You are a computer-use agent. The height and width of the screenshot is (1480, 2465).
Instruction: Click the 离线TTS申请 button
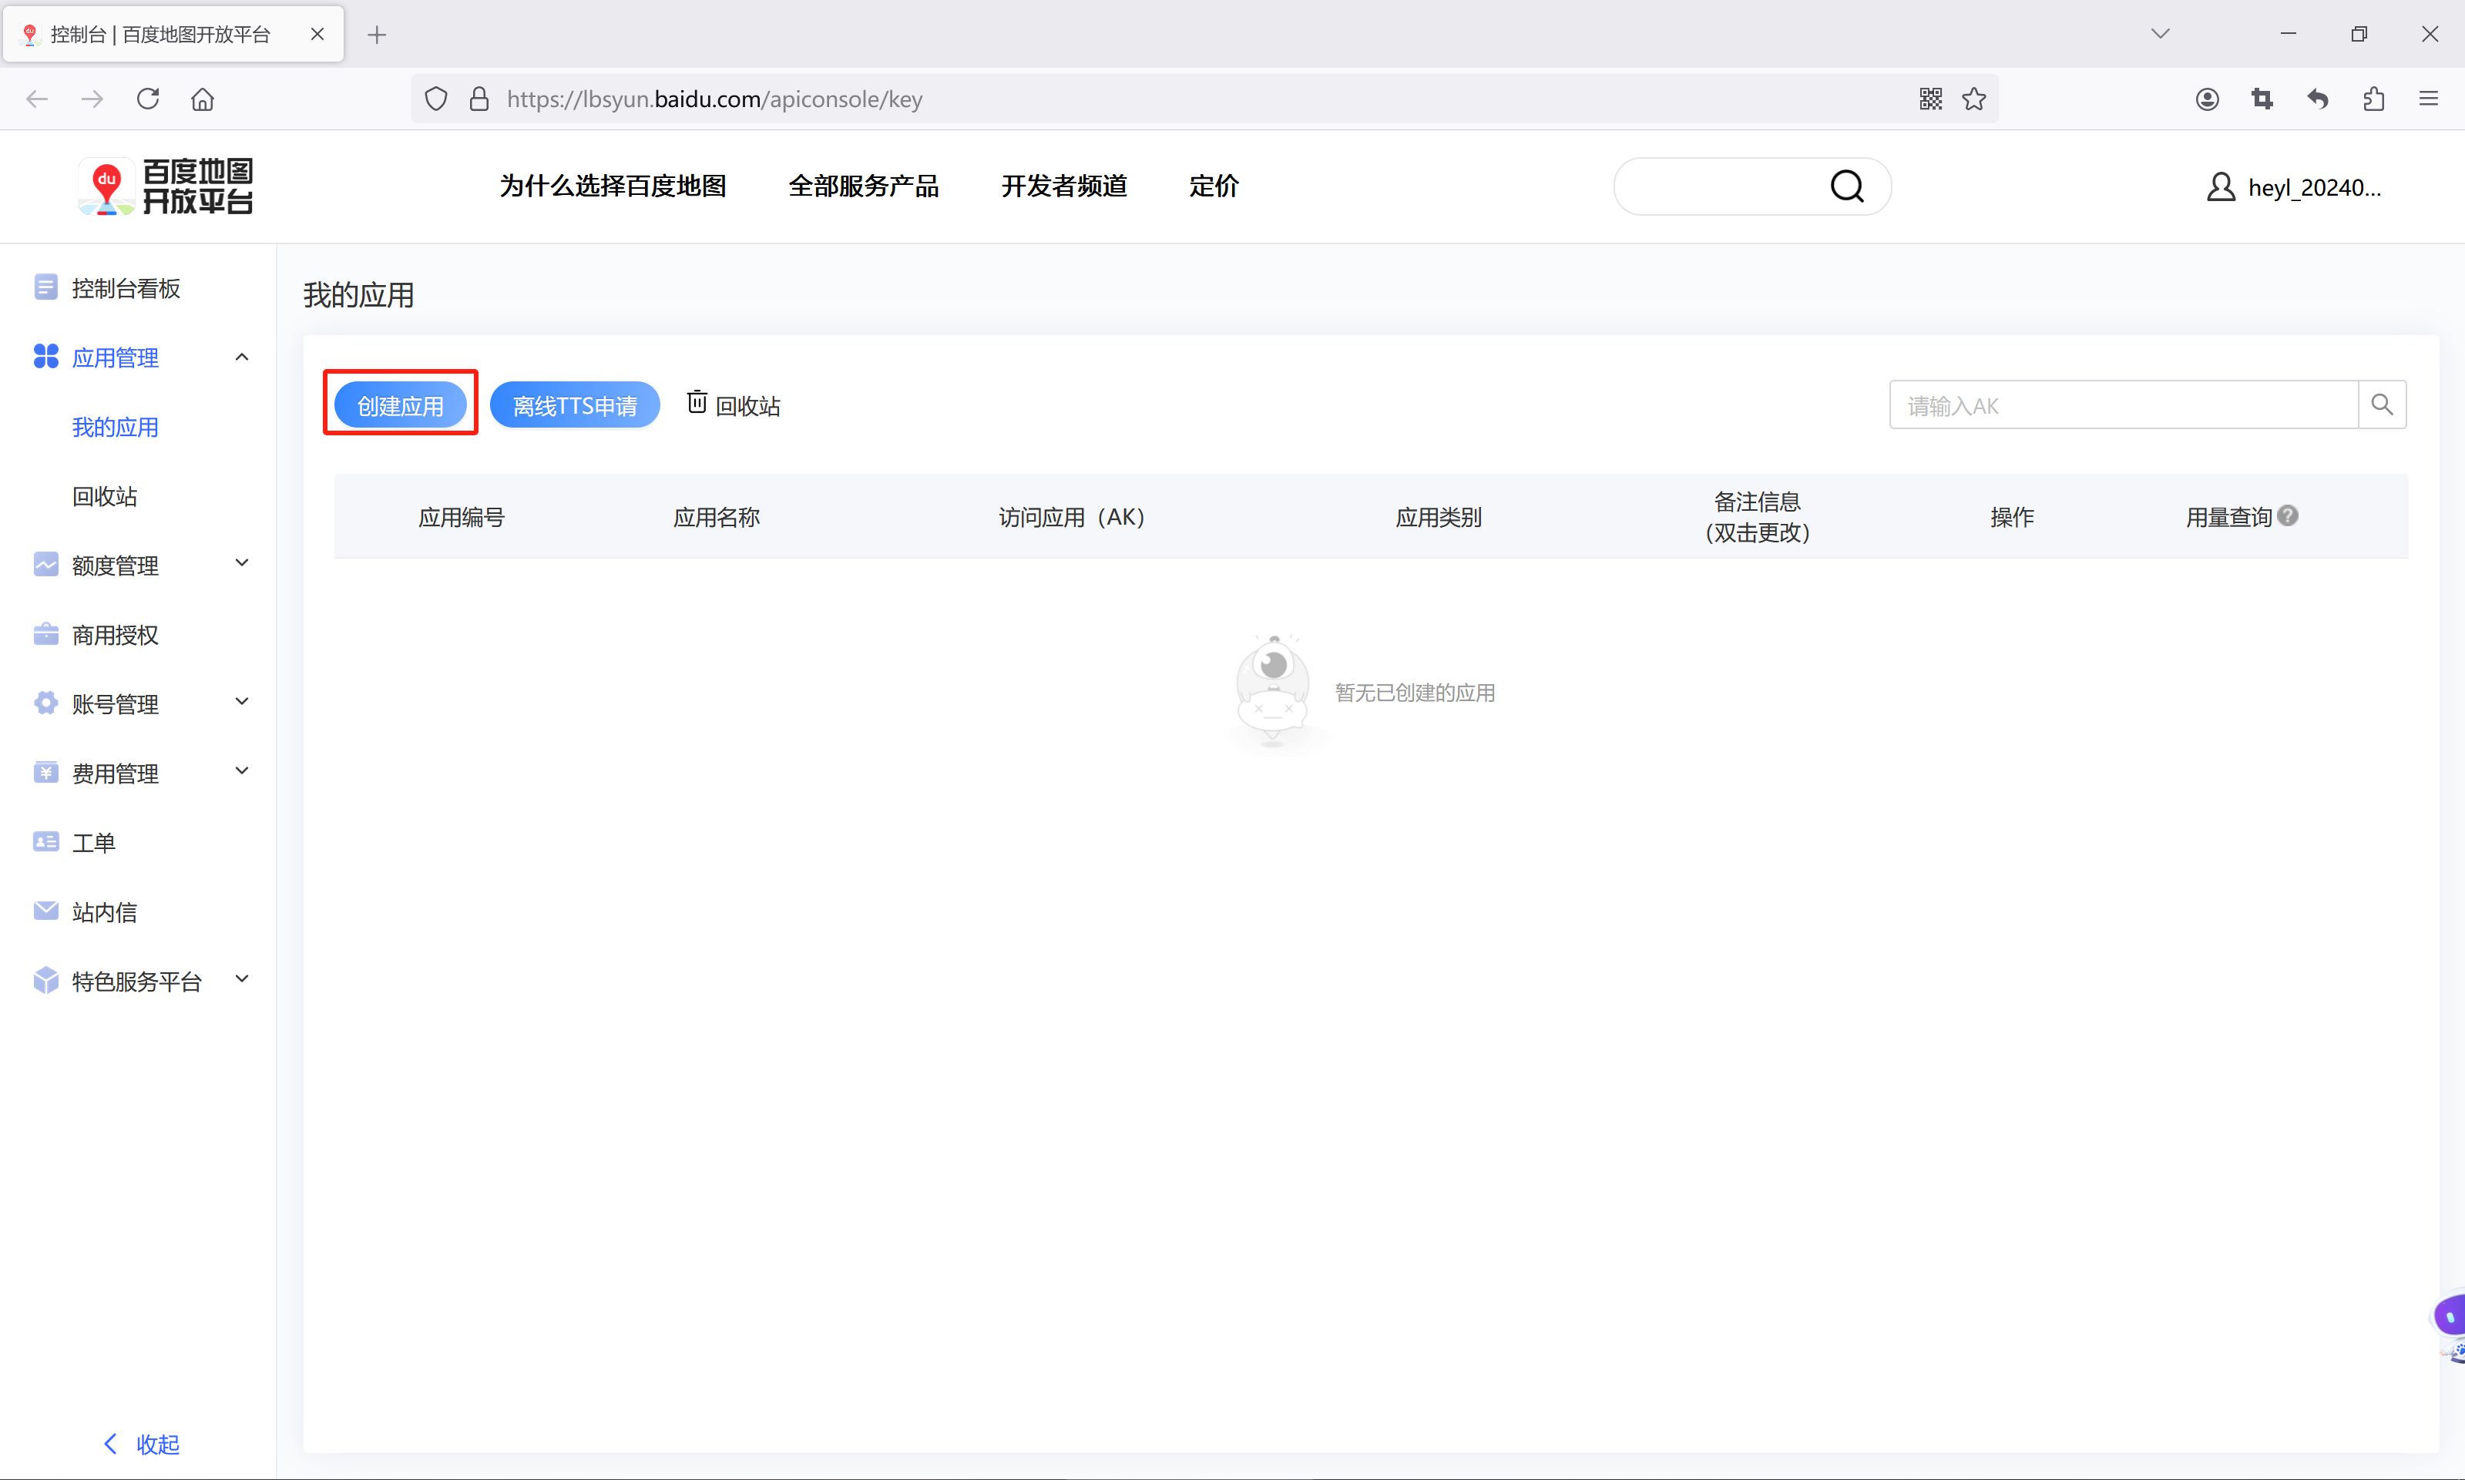[574, 405]
